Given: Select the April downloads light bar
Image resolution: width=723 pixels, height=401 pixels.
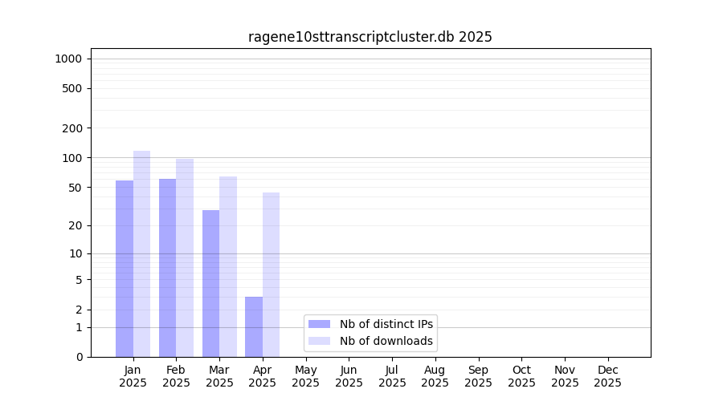Looking at the screenshot, I should coord(272,274).
